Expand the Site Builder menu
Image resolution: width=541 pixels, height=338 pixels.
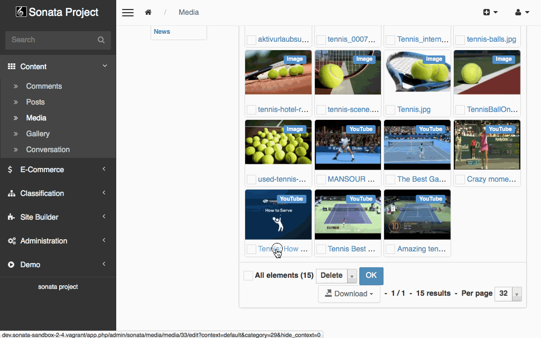pyautogui.click(x=40, y=217)
